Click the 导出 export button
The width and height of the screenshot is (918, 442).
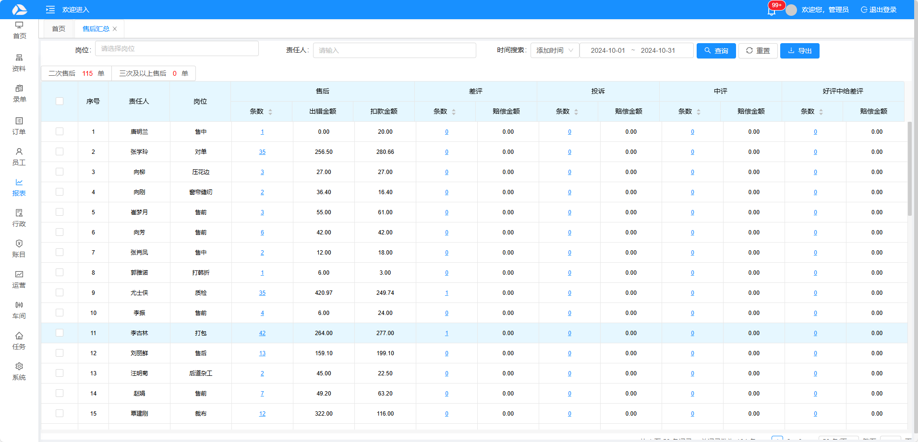point(799,50)
